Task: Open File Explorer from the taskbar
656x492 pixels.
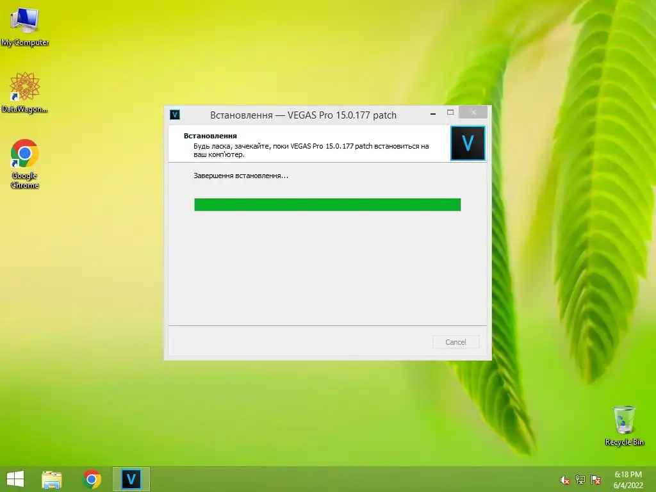Action: coord(52,479)
